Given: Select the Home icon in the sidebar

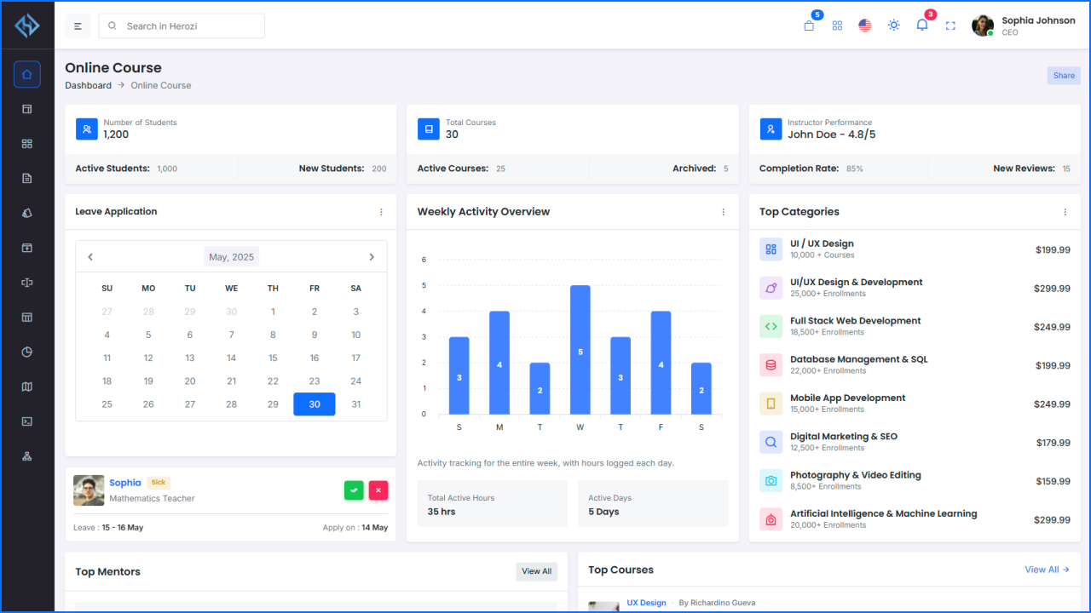Looking at the screenshot, I should coord(26,74).
